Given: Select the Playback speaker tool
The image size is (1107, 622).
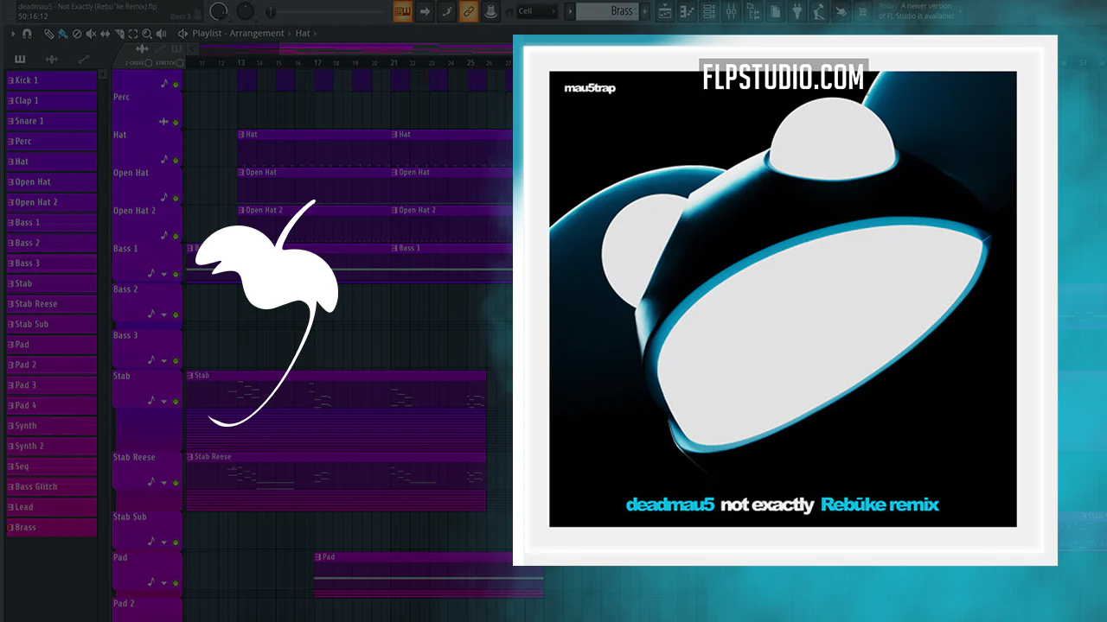Looking at the screenshot, I should (160, 34).
